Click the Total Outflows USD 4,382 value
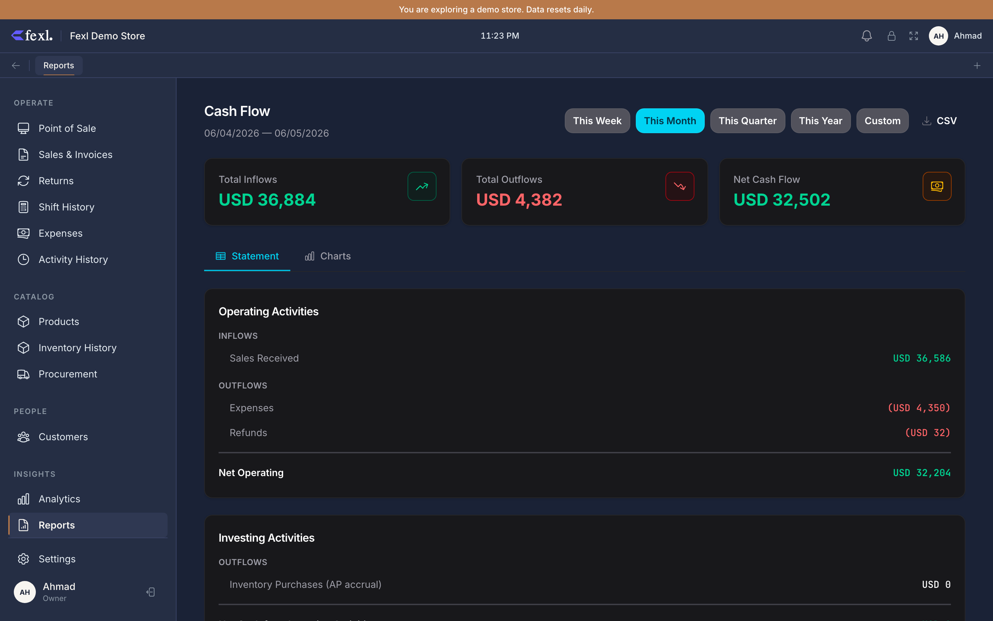The image size is (993, 621). pyautogui.click(x=519, y=200)
